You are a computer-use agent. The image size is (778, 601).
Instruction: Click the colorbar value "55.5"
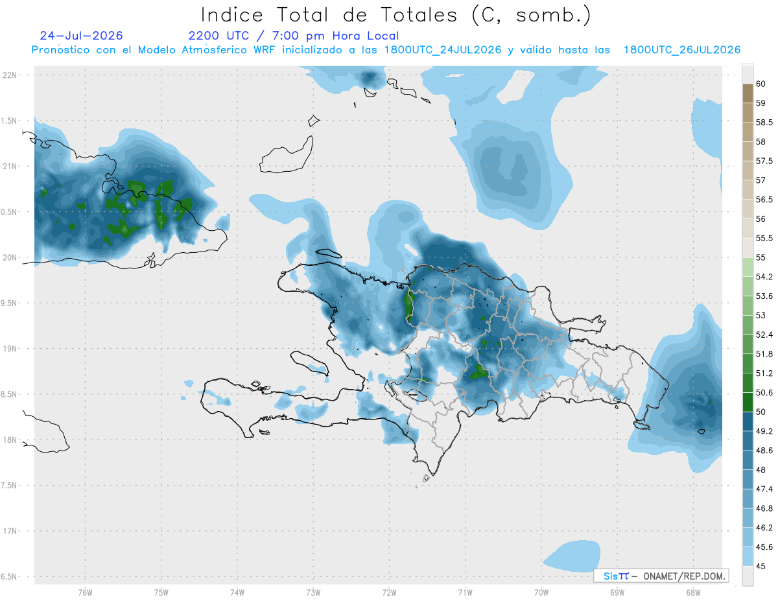point(764,238)
